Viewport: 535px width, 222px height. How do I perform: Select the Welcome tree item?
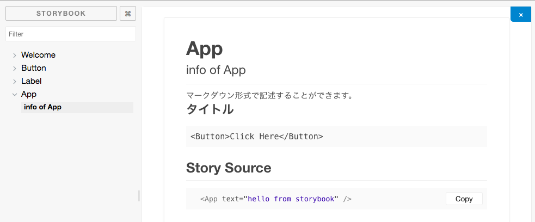pos(38,55)
